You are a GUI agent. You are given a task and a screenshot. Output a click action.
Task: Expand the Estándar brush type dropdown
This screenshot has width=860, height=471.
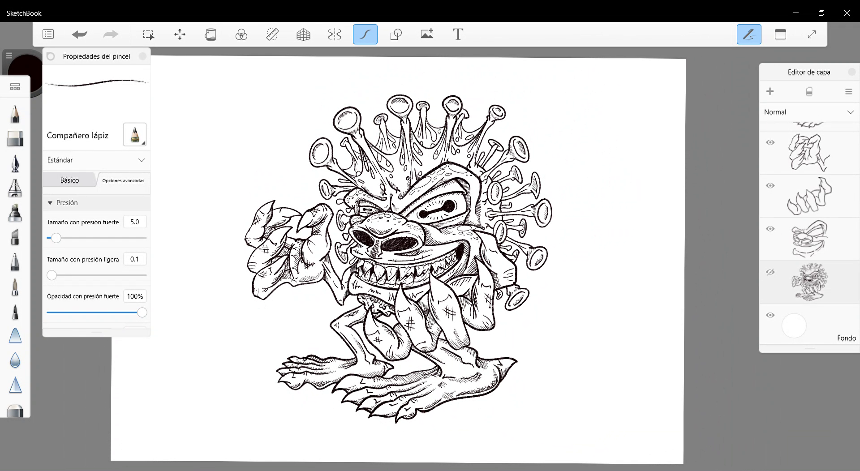[96, 160]
